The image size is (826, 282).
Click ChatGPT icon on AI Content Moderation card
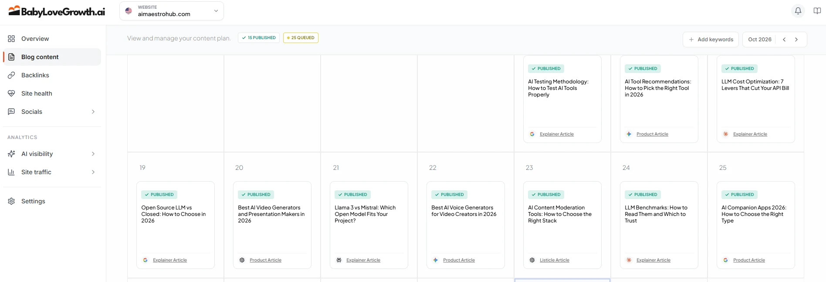click(532, 260)
